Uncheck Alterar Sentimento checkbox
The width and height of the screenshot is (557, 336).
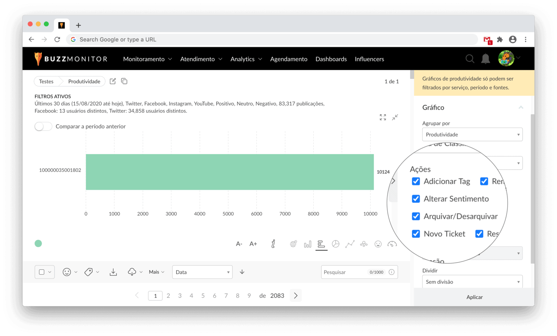[x=416, y=199]
